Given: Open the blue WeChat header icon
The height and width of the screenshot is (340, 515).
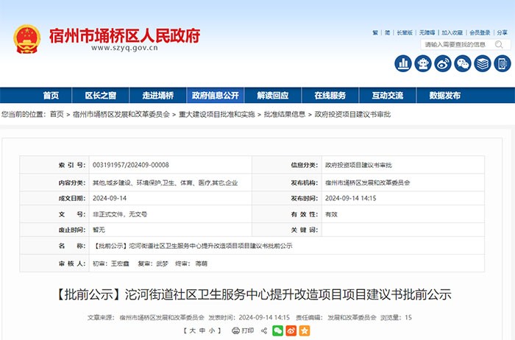Looking at the screenshot, I should (x=463, y=63).
